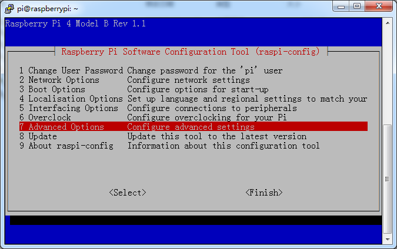Click the 'pi@raspberrypi: ~' window title

[x=48, y=9]
